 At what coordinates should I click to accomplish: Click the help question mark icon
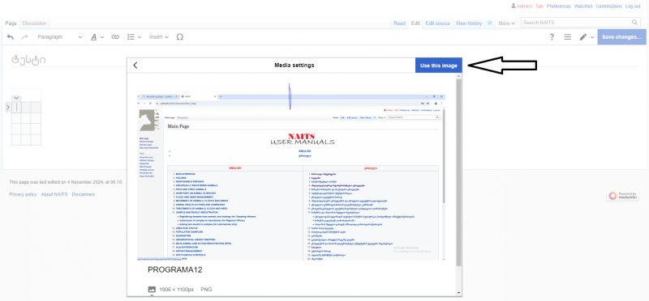pos(552,37)
